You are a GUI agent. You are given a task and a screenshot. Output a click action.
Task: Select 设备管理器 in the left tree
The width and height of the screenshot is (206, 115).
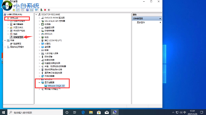(x=18, y=37)
